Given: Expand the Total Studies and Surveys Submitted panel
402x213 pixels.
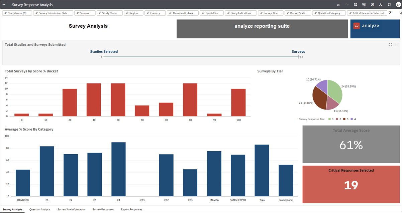Looking at the screenshot, I should [390, 44].
